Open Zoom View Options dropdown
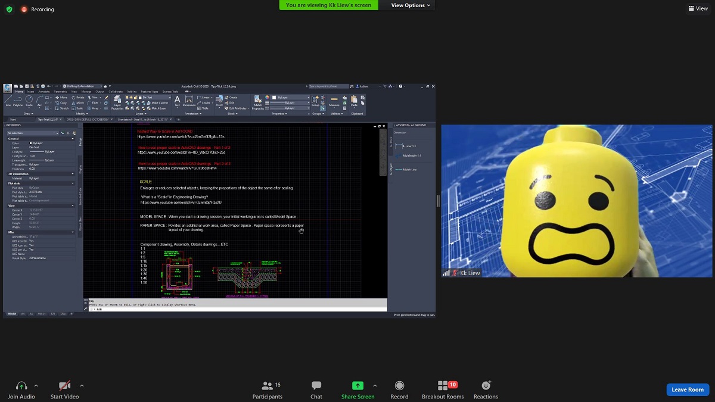This screenshot has width=715, height=402. coord(411,5)
